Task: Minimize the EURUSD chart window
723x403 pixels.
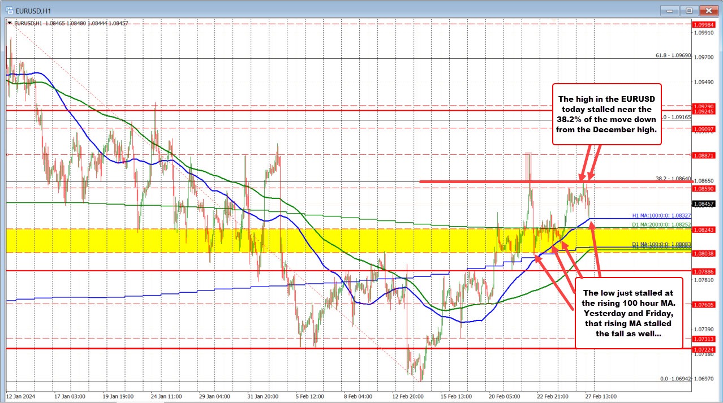Action: (669, 10)
